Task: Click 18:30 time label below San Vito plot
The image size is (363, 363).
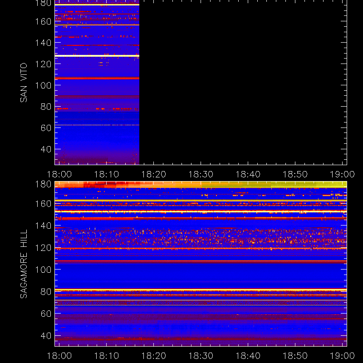Action: click(x=201, y=174)
